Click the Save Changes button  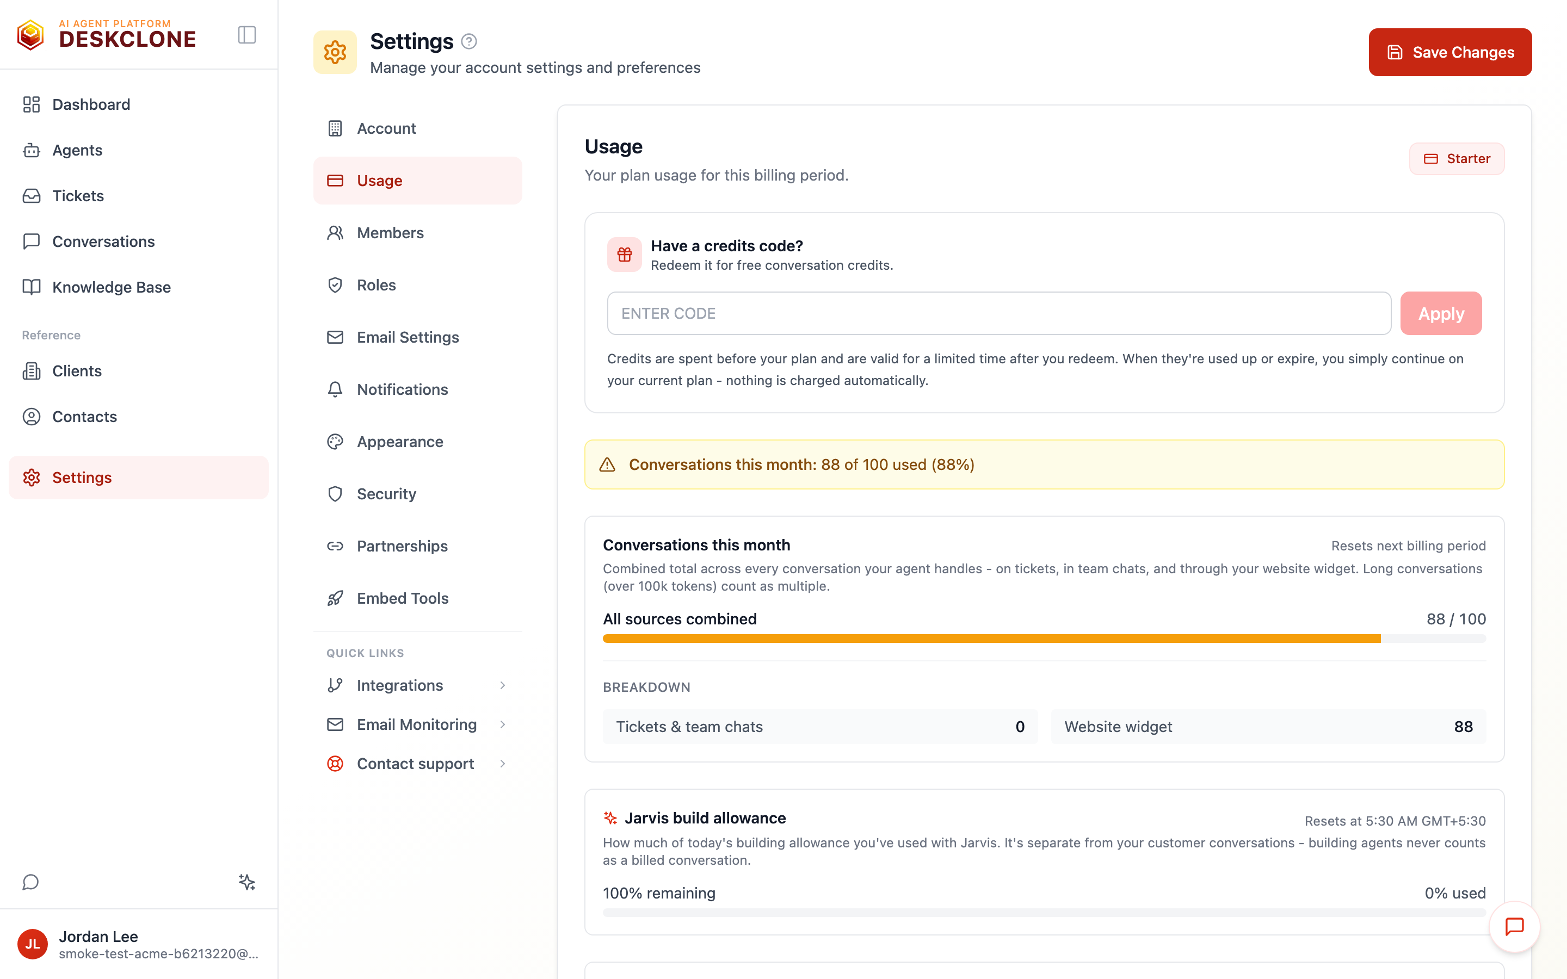[1450, 52]
